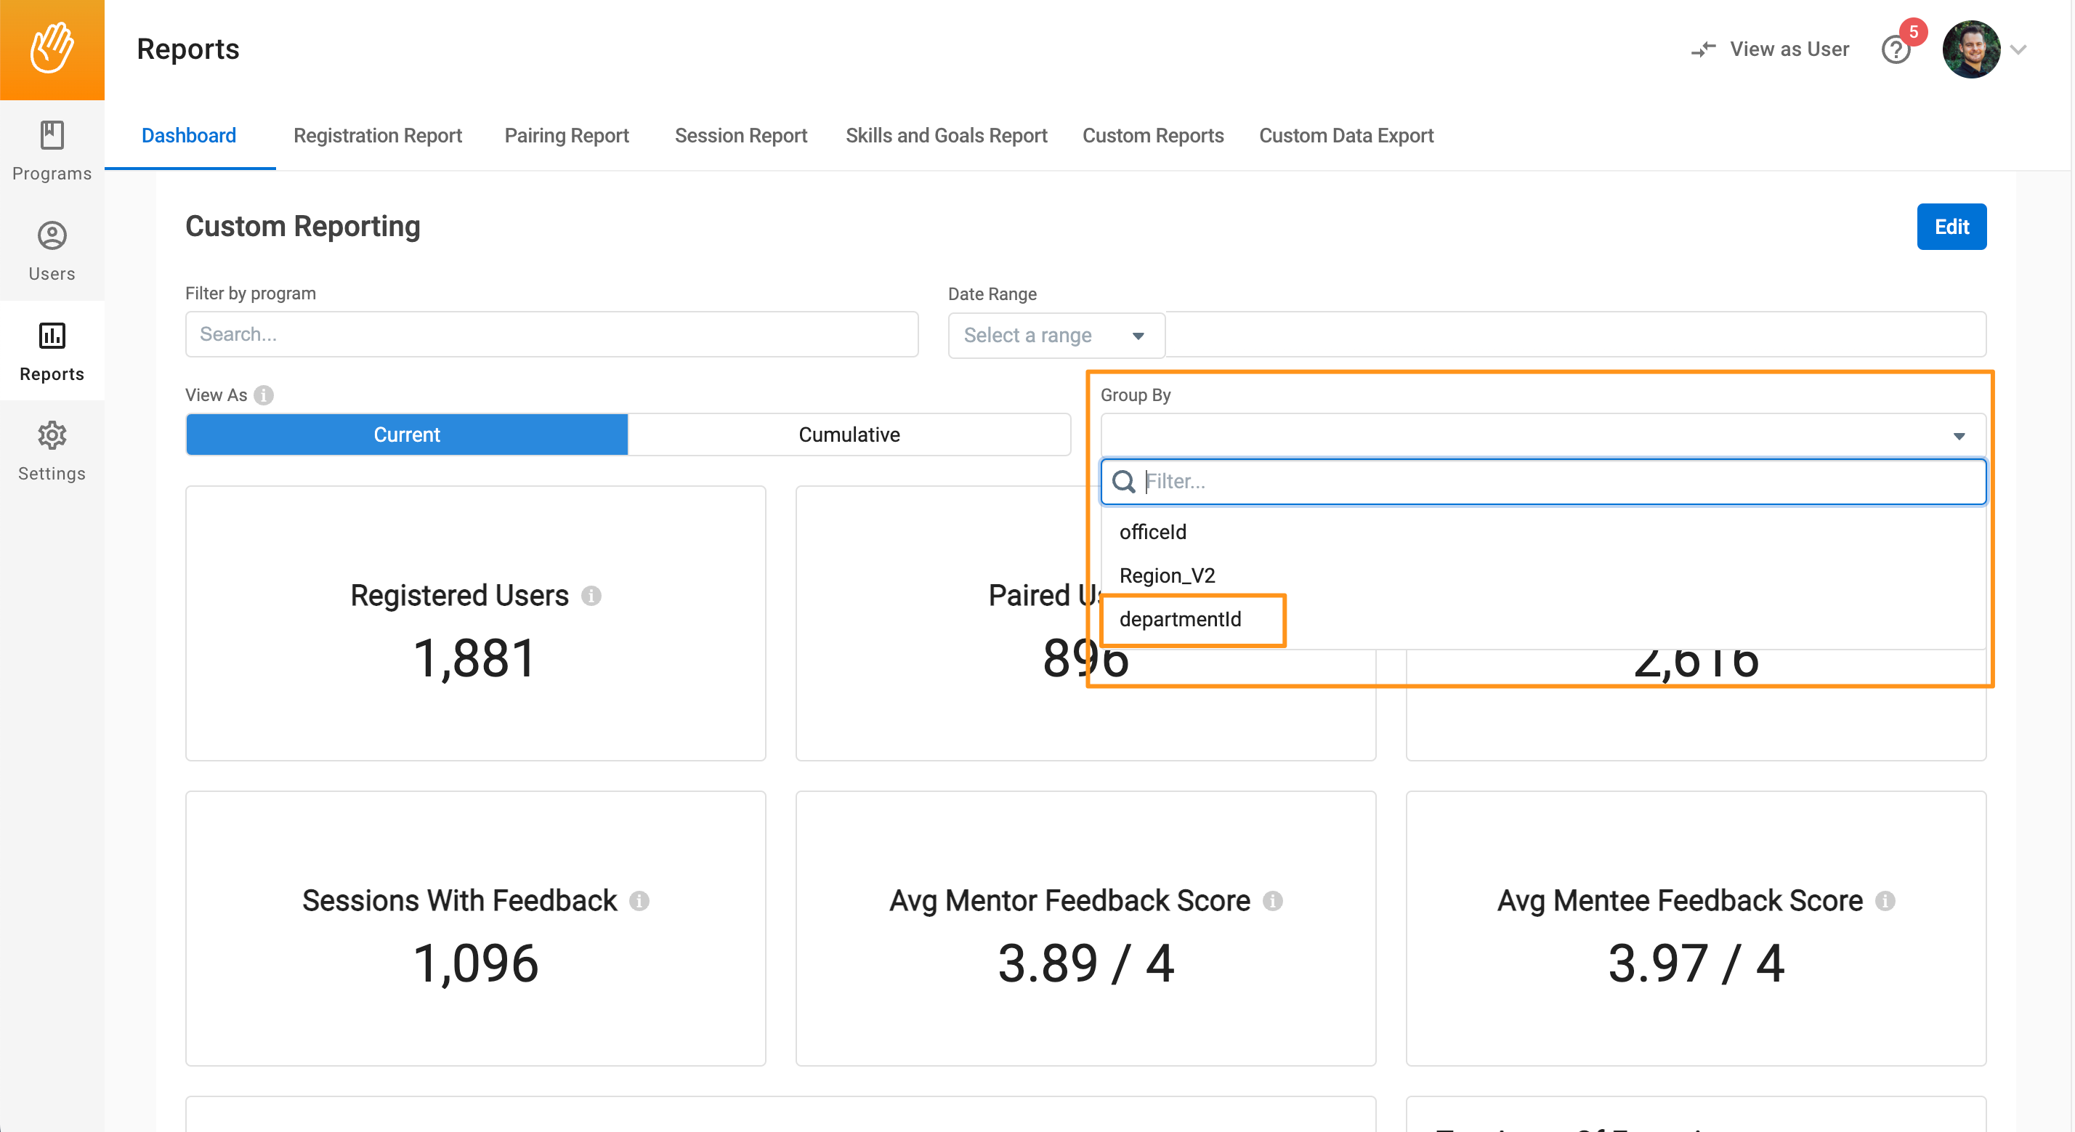2075x1132 pixels.
Task: Open the help question mark icon
Action: pos(1896,50)
